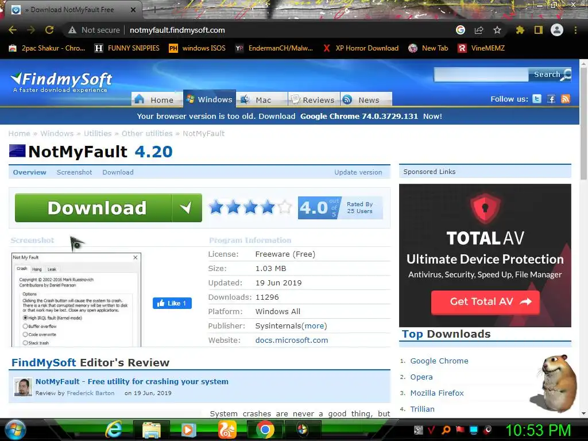This screenshot has width=588, height=441.
Task: Toggle the browser side panel icon
Action: pos(539,30)
